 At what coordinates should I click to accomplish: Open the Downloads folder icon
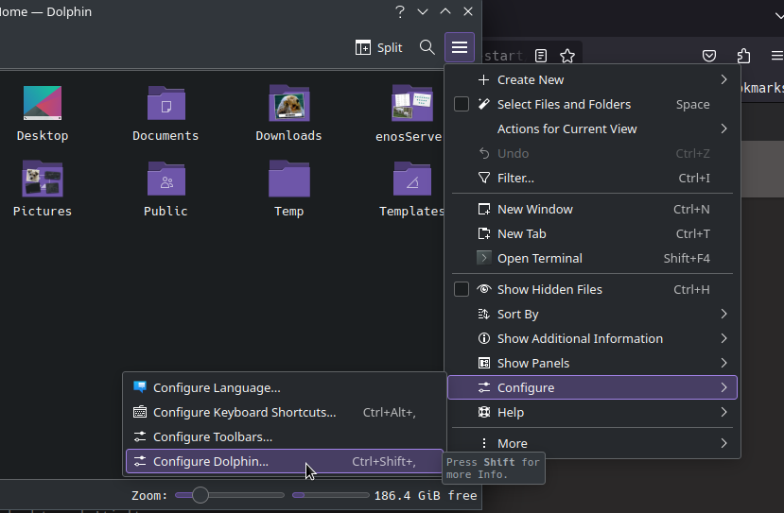[x=289, y=103]
